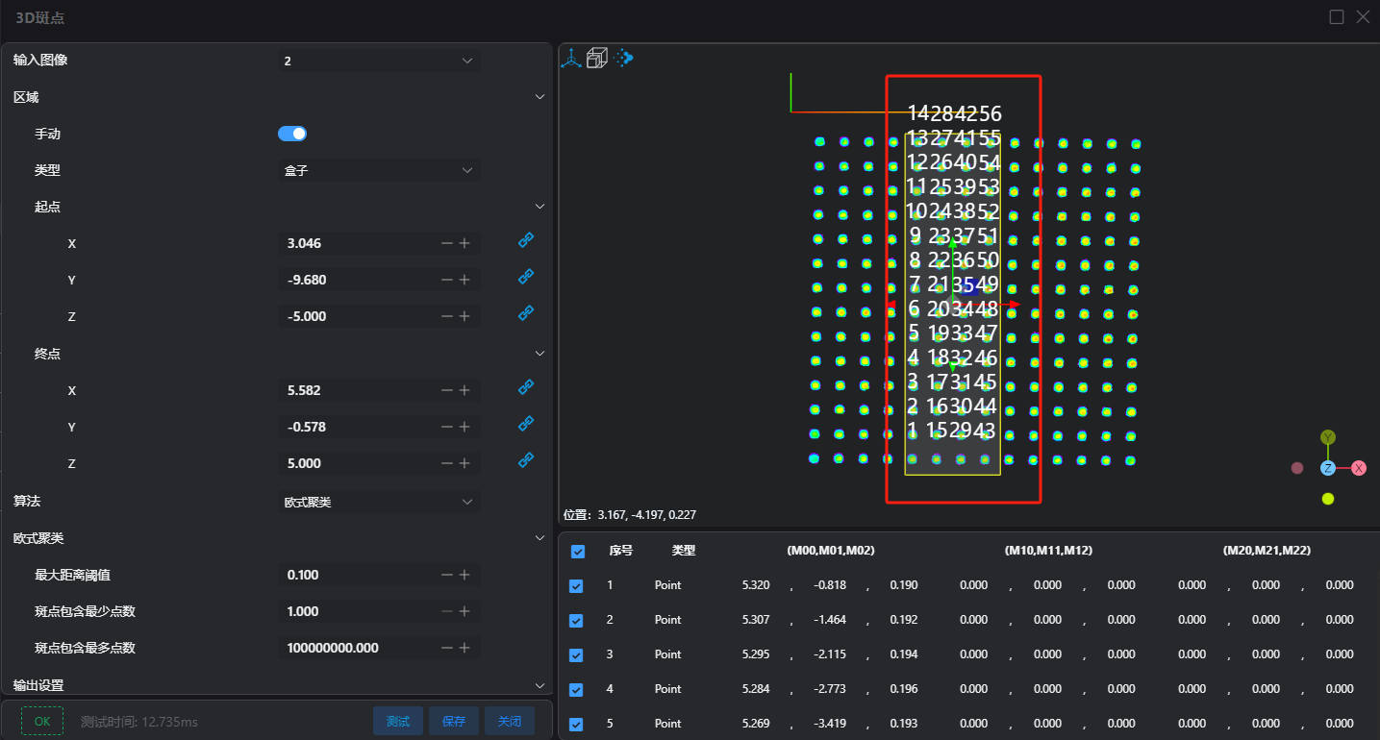Collapse the 区域 section
Screen dimensions: 1380x740
[x=539, y=97]
